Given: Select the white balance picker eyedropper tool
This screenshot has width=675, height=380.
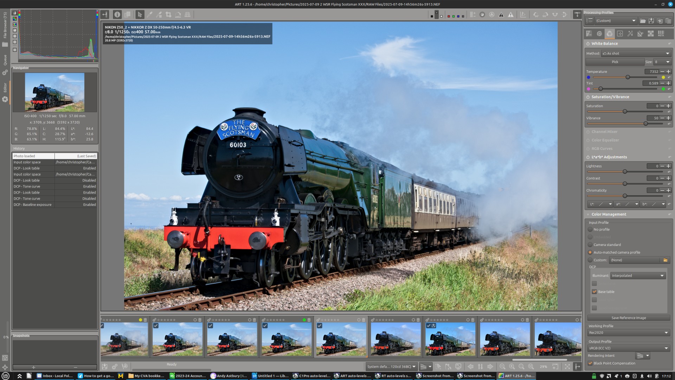Looking at the screenshot, I should 149,15.
